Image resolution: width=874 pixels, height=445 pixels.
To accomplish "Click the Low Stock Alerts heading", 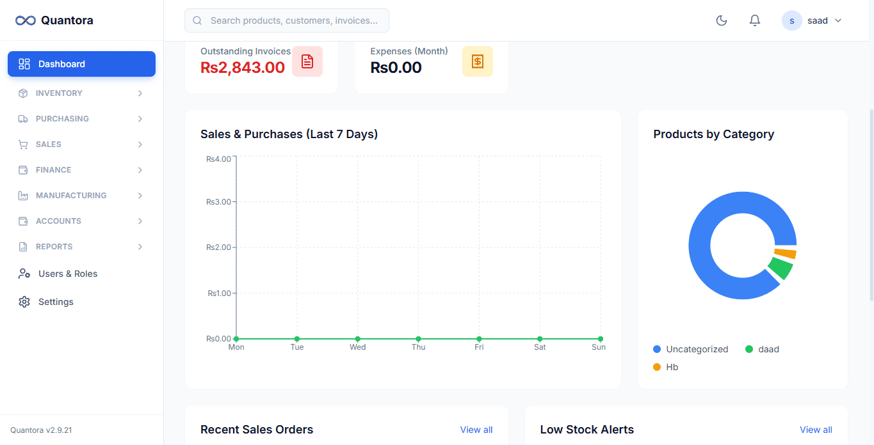I will pos(587,430).
